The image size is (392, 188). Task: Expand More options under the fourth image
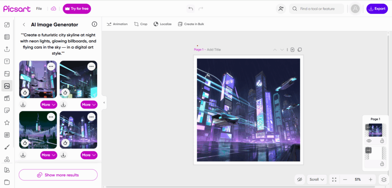[x=89, y=155]
